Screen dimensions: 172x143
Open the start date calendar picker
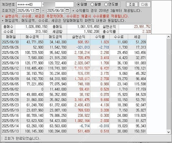[x=37, y=10]
